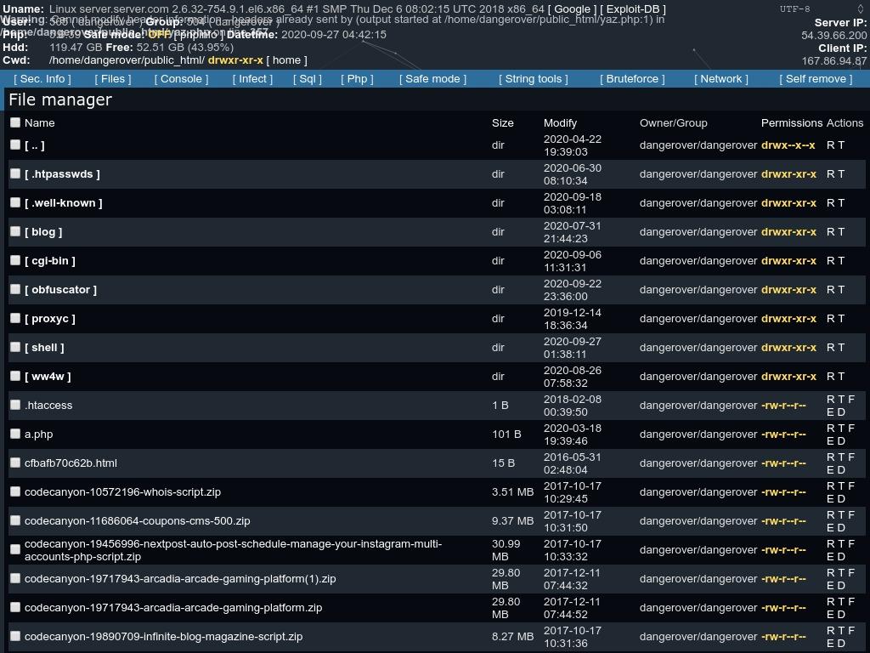This screenshot has height=653, width=870.
Task: Click the R rename action for .htaccess
Action: pyautogui.click(x=830, y=399)
